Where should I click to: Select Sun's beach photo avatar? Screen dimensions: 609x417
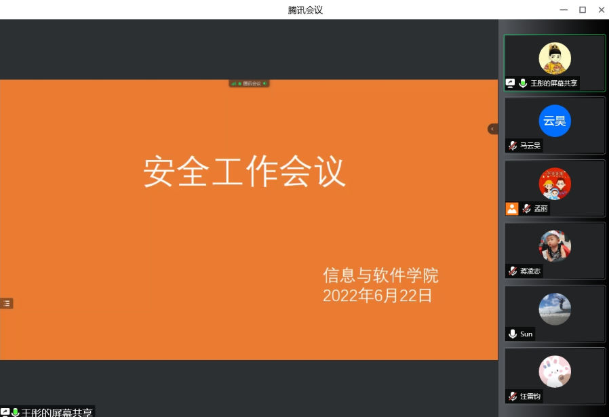pos(555,309)
